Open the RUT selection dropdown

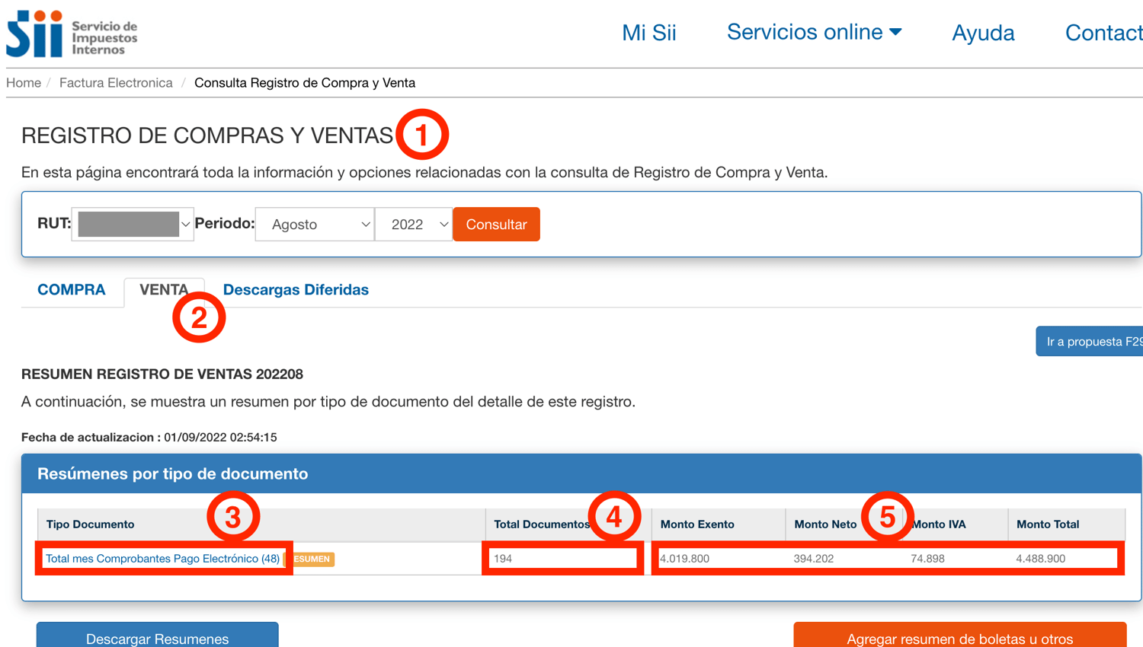point(133,224)
